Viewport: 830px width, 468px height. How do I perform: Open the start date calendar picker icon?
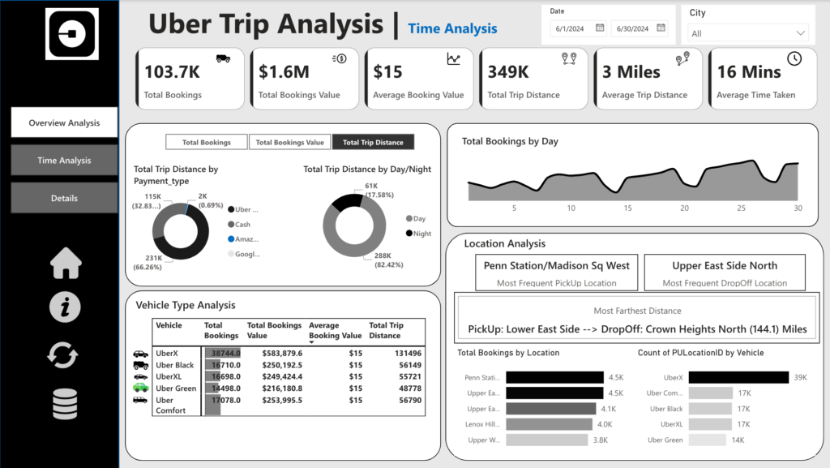click(x=600, y=28)
